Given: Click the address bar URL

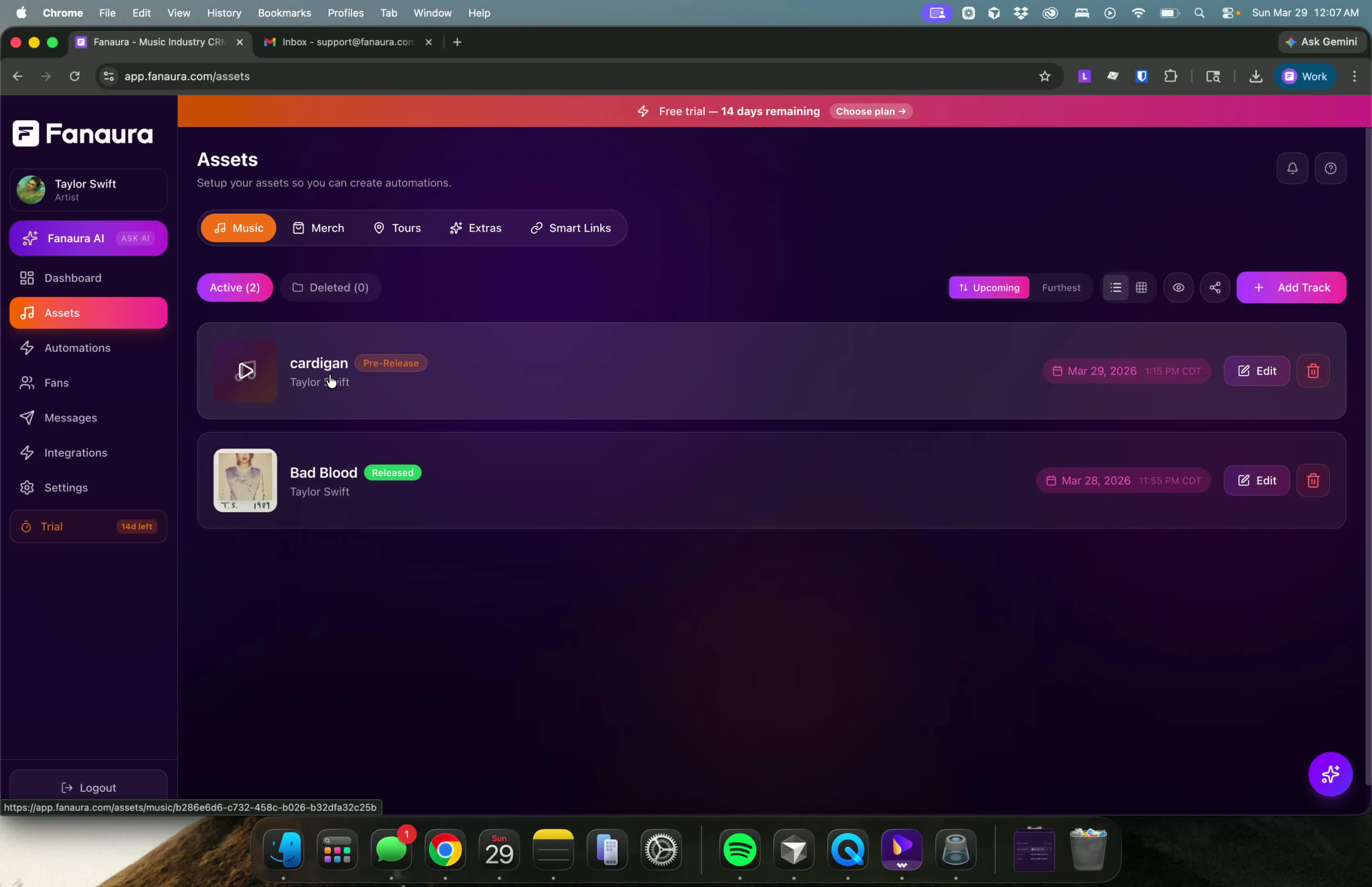Looking at the screenshot, I should [x=186, y=76].
